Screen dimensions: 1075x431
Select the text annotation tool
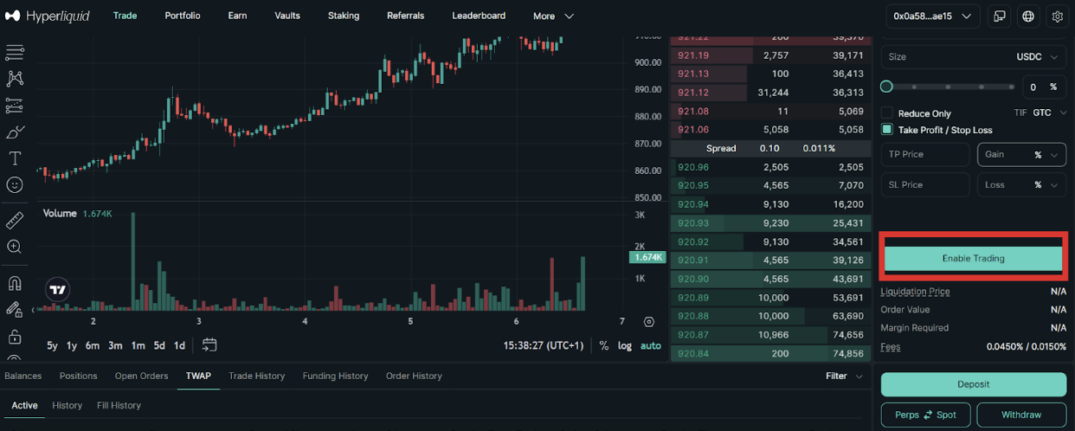(15, 158)
